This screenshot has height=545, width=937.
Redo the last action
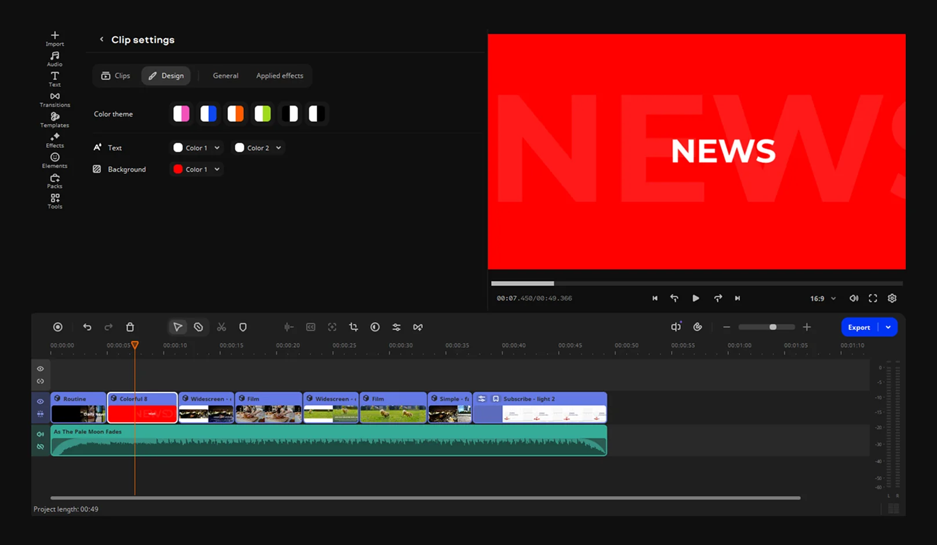(x=108, y=327)
